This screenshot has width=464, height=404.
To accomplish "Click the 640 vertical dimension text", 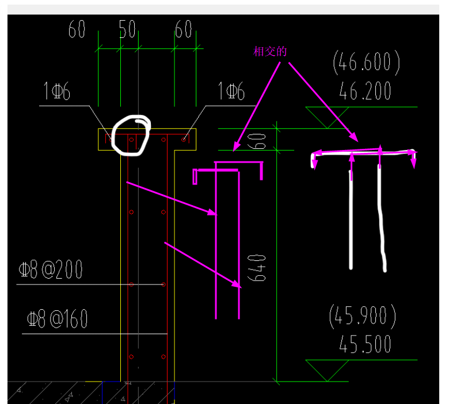I will click(260, 268).
